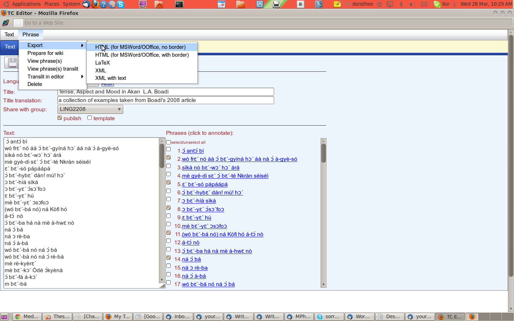This screenshot has height=321, width=514.
Task: Open the Bluetooth indicator
Action: 401,4
